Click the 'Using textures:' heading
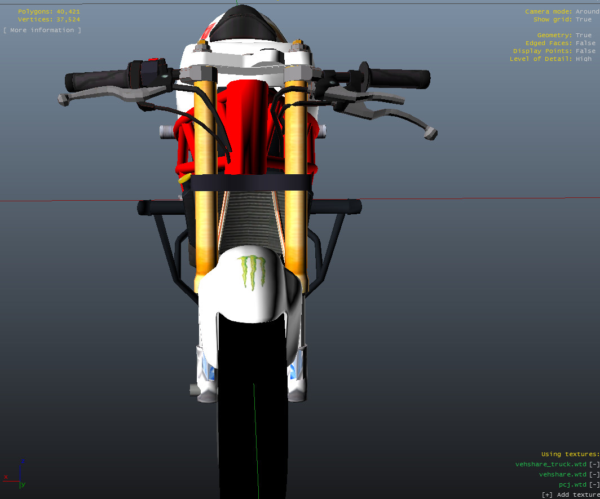This screenshot has width=600, height=499. click(570, 454)
